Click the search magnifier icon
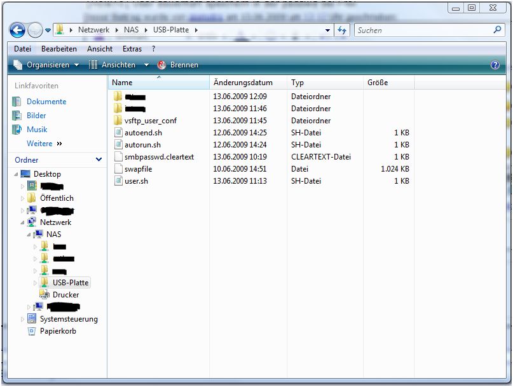 coord(497,30)
